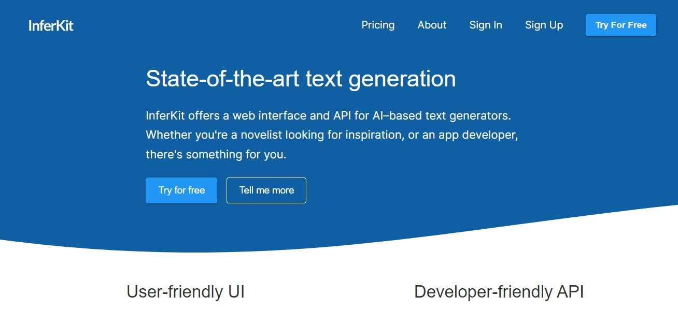Click the text 'there's something for you.'
Viewport: 678px width, 311px height.
216,154
